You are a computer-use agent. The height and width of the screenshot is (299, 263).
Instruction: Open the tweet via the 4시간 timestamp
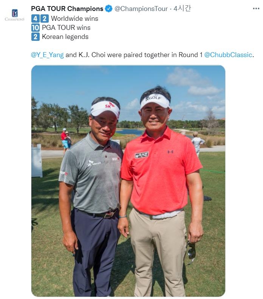(182, 9)
